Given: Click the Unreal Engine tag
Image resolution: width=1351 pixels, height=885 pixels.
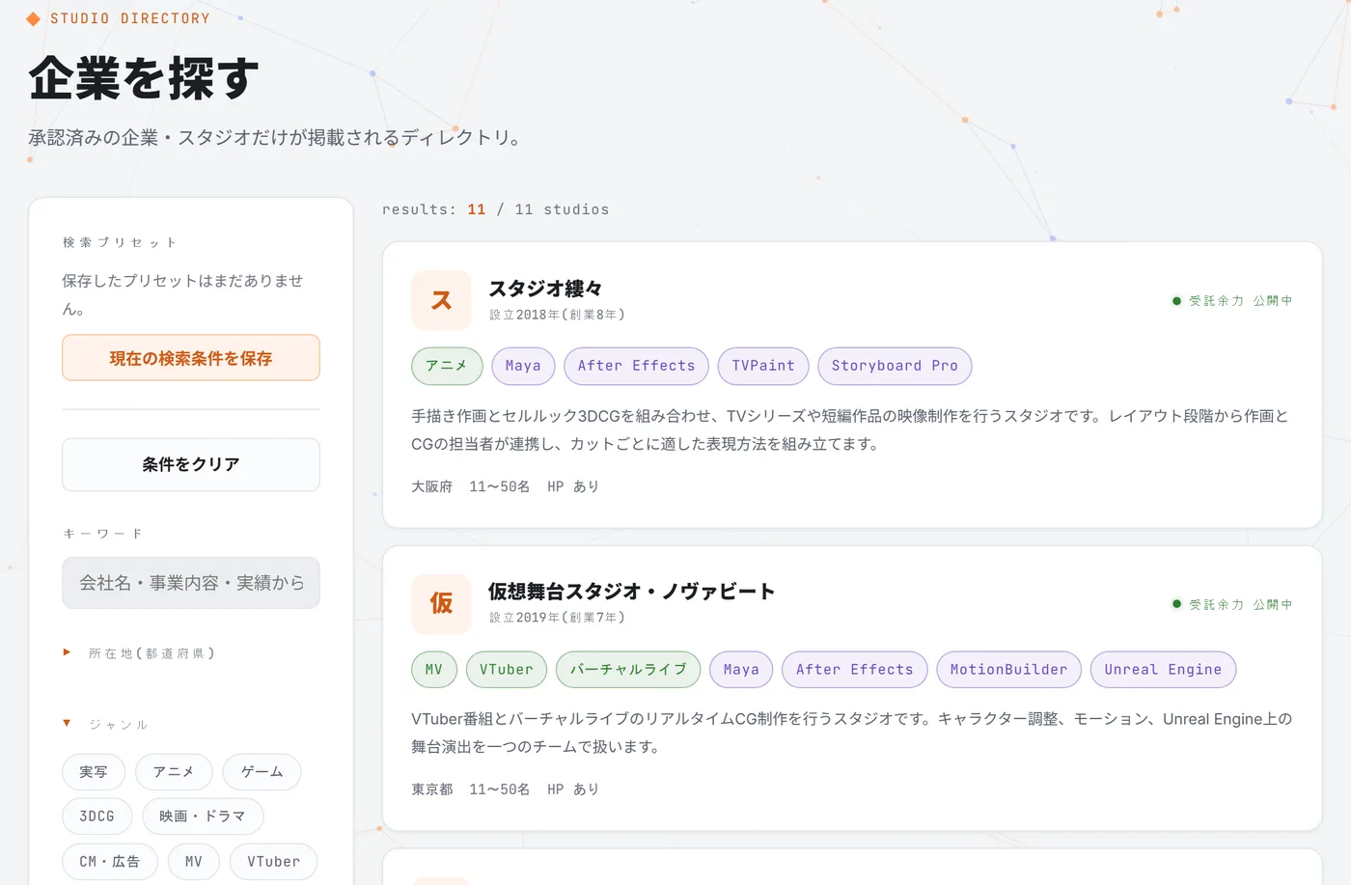Looking at the screenshot, I should tap(1163, 670).
